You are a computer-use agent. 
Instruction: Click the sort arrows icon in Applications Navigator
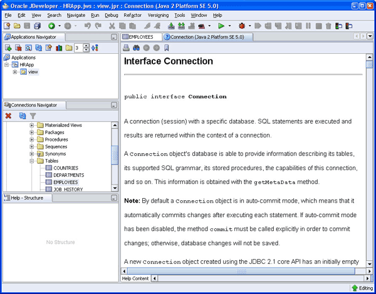[x=95, y=48]
